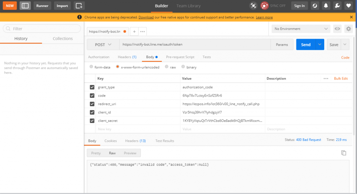This screenshot has height=194, width=357.
Task: Open the response Cookies tab
Action: coord(111,141)
